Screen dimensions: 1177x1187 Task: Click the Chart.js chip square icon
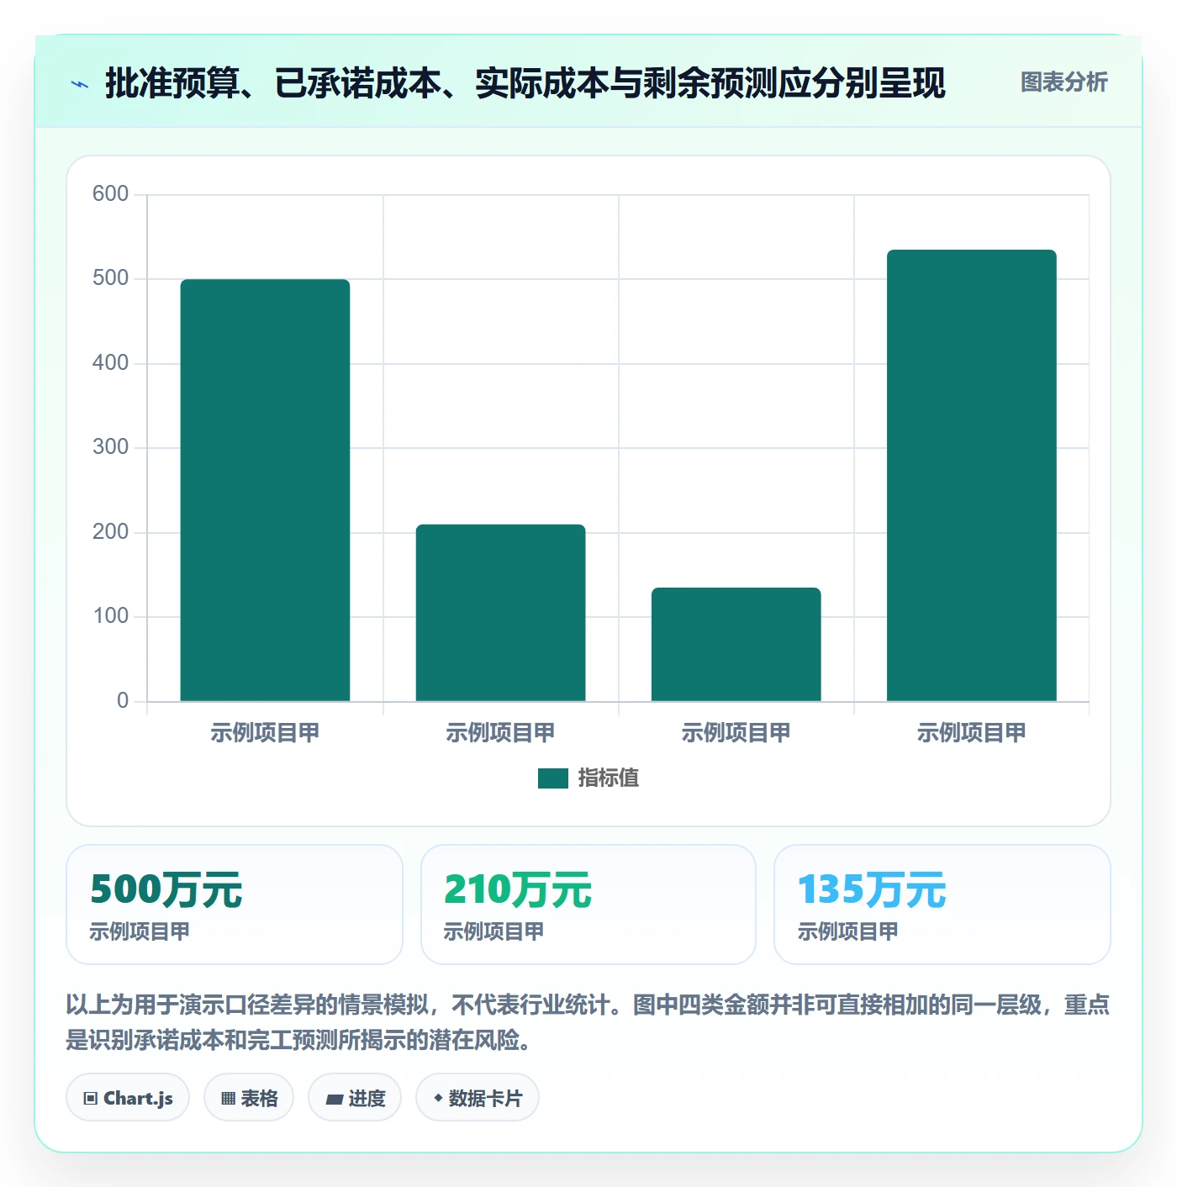click(x=91, y=1099)
